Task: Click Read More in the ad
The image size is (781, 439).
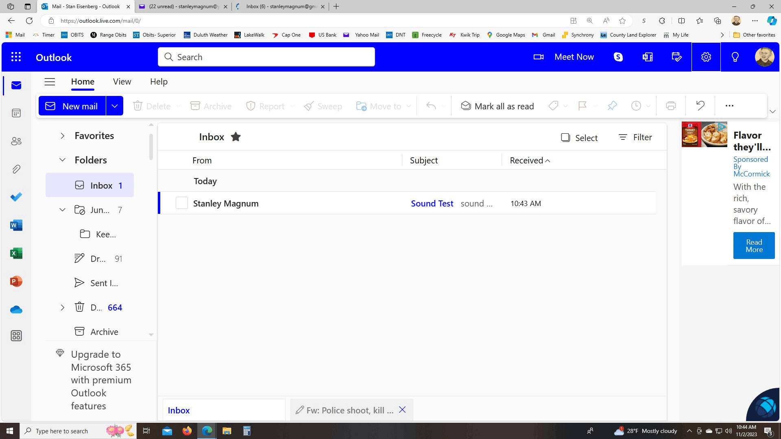Action: [754, 246]
